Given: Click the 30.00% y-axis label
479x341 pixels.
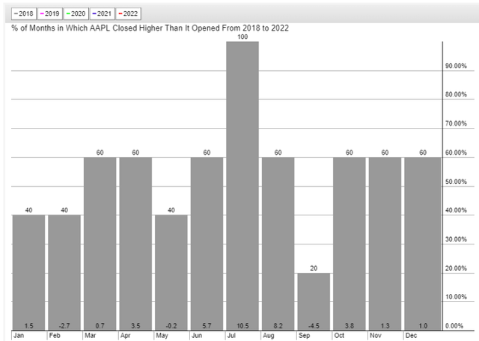Looking at the screenshot, I should (456, 239).
